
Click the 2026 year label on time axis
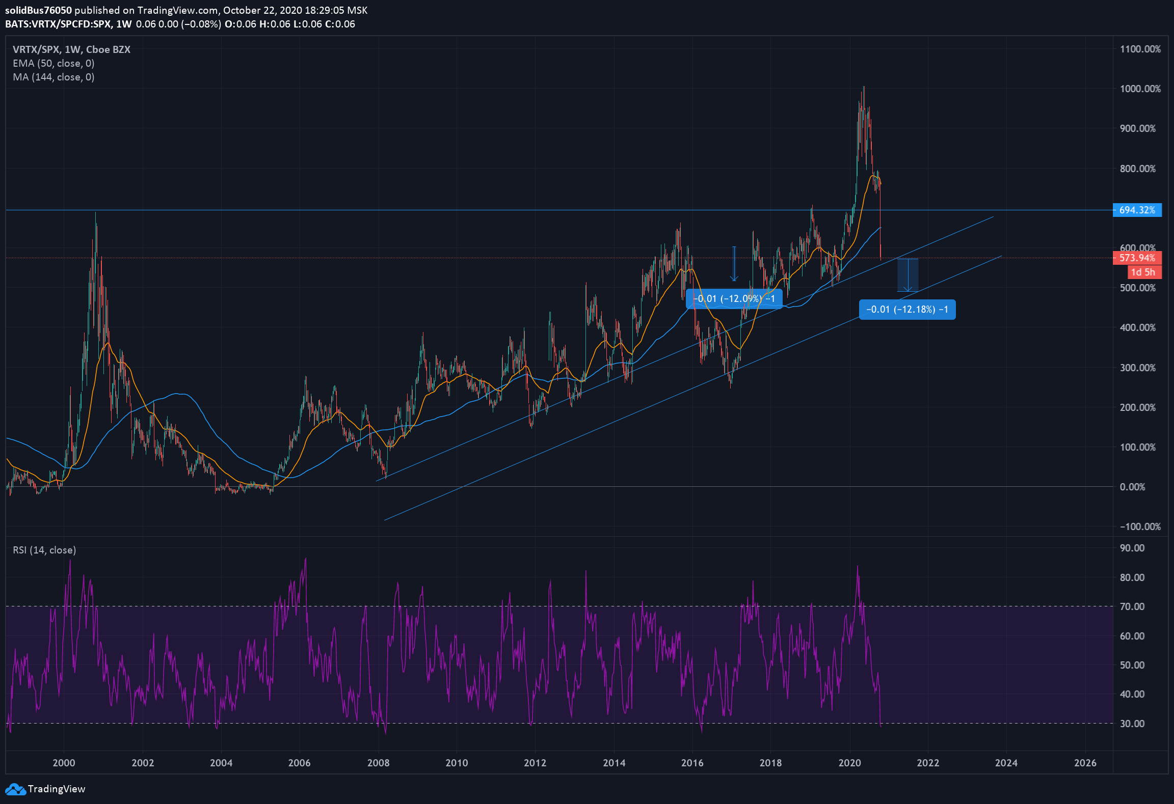1085,763
